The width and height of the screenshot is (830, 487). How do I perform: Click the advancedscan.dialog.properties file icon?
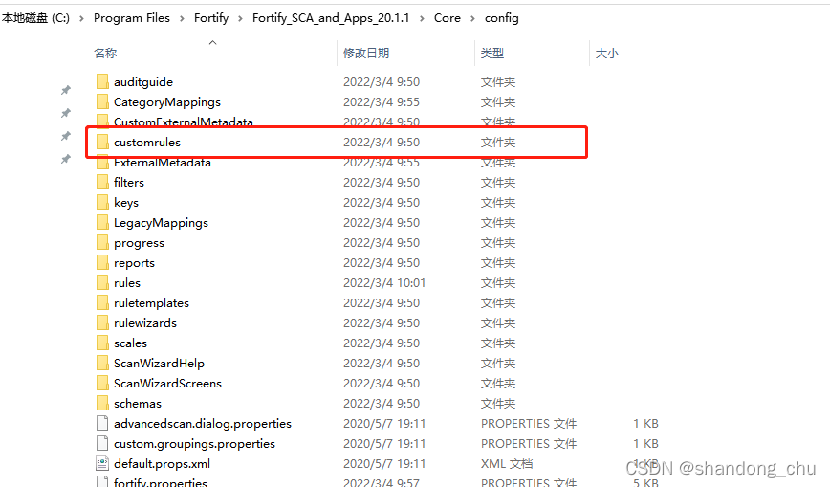102,424
